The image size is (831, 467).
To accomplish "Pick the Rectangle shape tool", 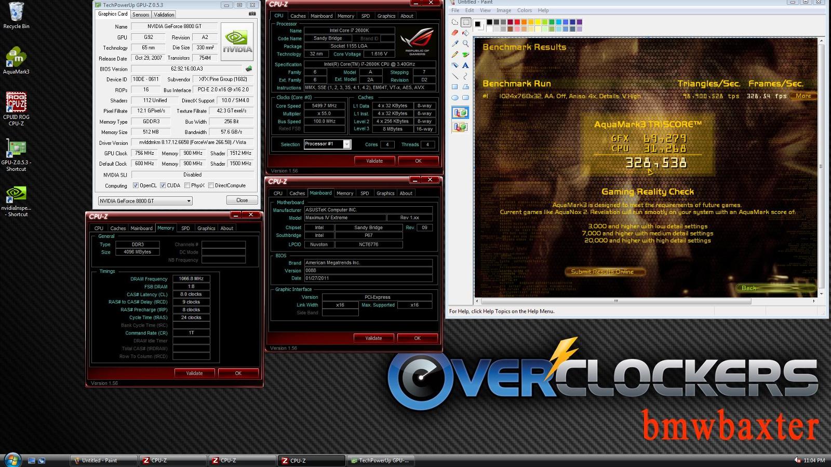I will pyautogui.click(x=455, y=87).
